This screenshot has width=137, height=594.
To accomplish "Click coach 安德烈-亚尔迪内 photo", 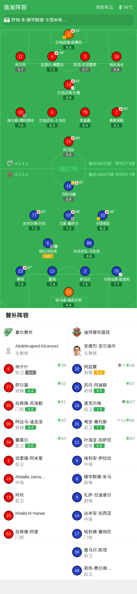I will pos(77,350).
